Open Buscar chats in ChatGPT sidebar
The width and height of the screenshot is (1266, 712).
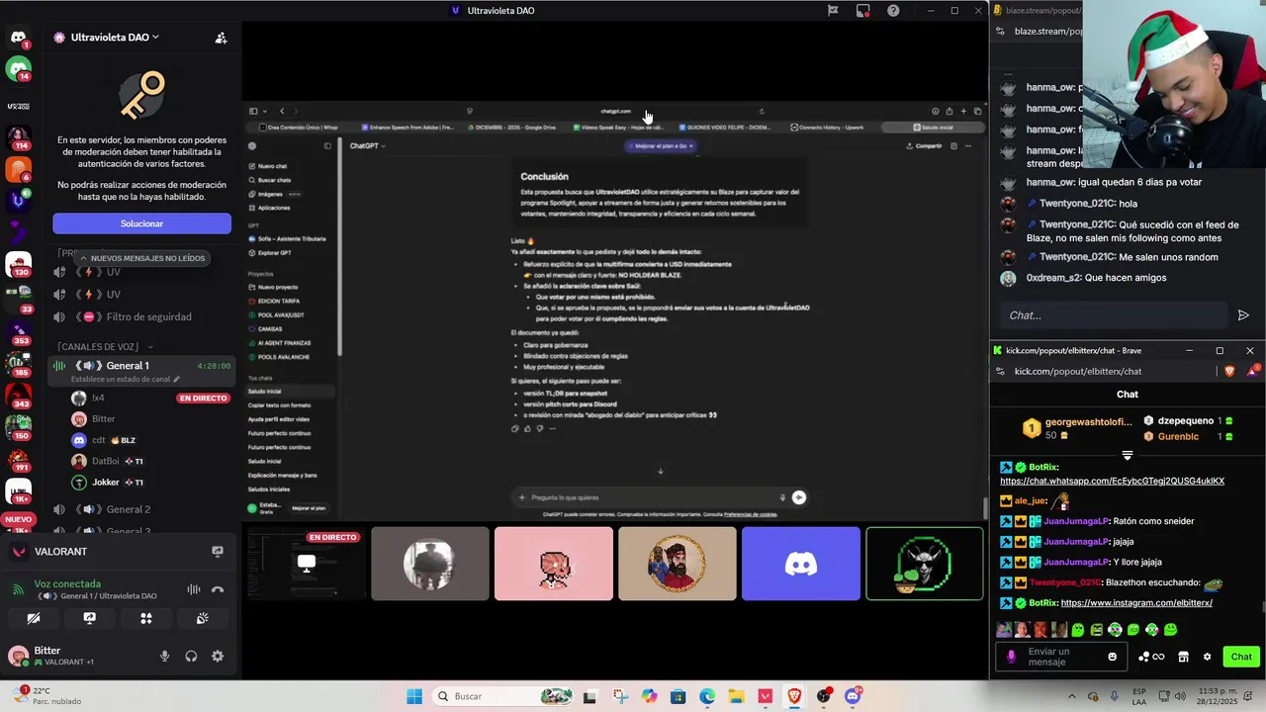pos(274,180)
